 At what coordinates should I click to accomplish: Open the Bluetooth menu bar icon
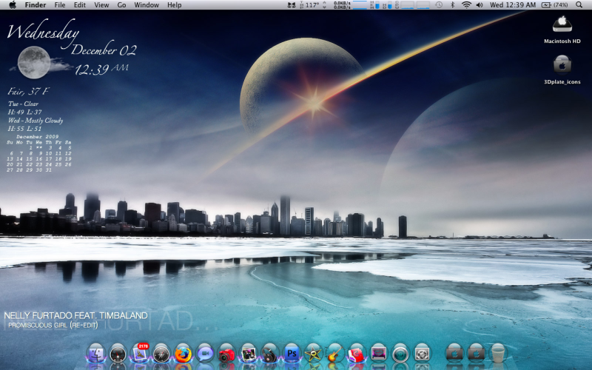tap(453, 5)
